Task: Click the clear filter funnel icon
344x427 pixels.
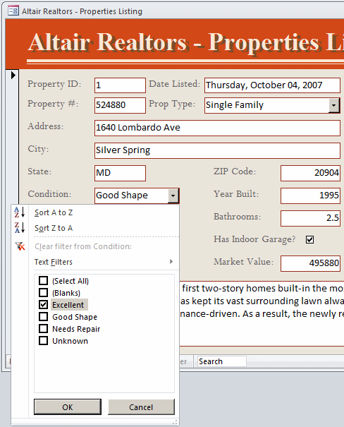Action: coord(20,246)
